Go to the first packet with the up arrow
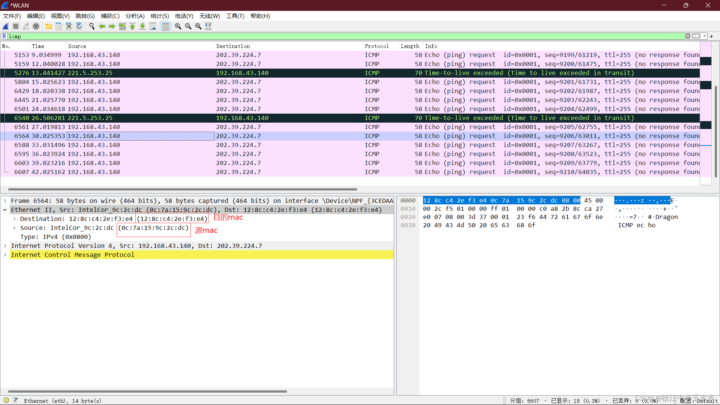720x405 pixels. pyautogui.click(x=132, y=26)
